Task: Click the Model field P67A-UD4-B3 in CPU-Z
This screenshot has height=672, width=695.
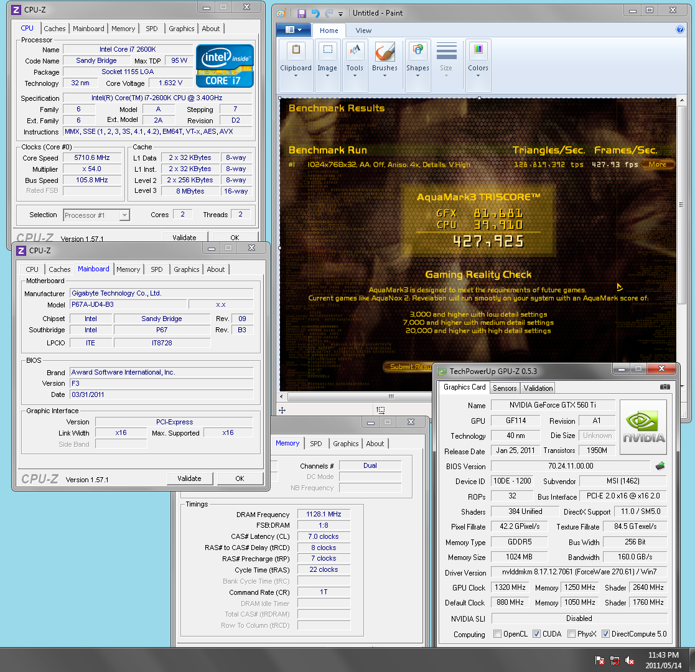Action: pyautogui.click(x=128, y=304)
